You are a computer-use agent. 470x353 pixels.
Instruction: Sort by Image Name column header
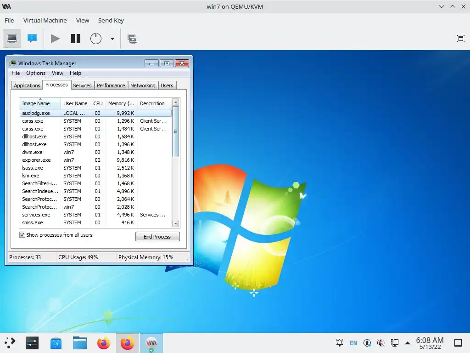click(40, 103)
